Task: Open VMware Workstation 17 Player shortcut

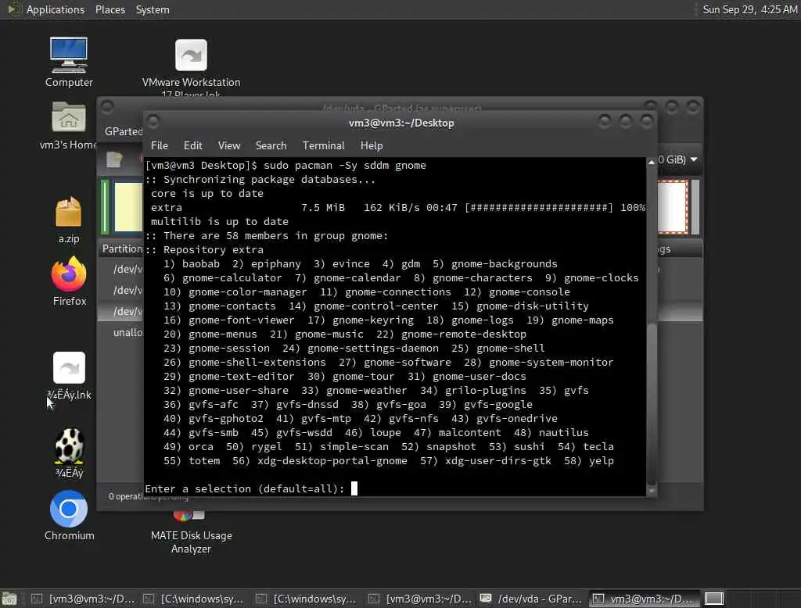Action: pos(191,67)
